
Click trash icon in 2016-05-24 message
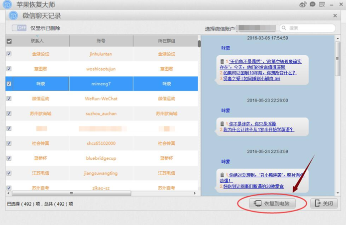(x=222, y=175)
